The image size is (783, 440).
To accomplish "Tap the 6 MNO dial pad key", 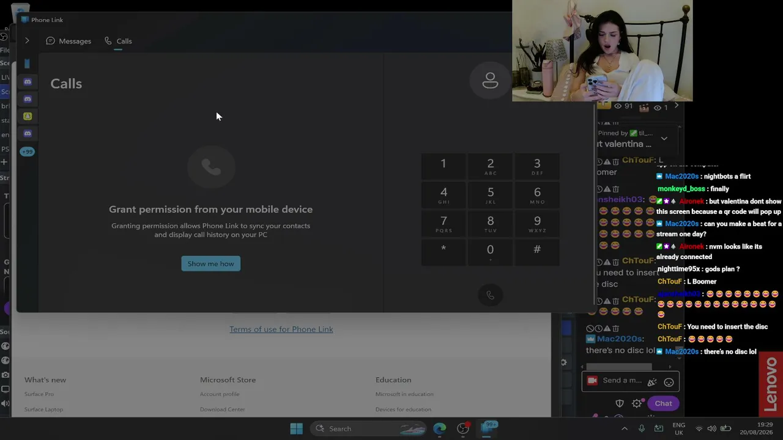I will point(537,195).
